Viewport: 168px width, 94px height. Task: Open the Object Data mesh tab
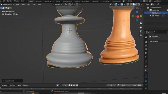[146, 85]
